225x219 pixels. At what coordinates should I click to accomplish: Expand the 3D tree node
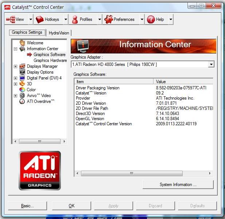pyautogui.click(x=15, y=84)
